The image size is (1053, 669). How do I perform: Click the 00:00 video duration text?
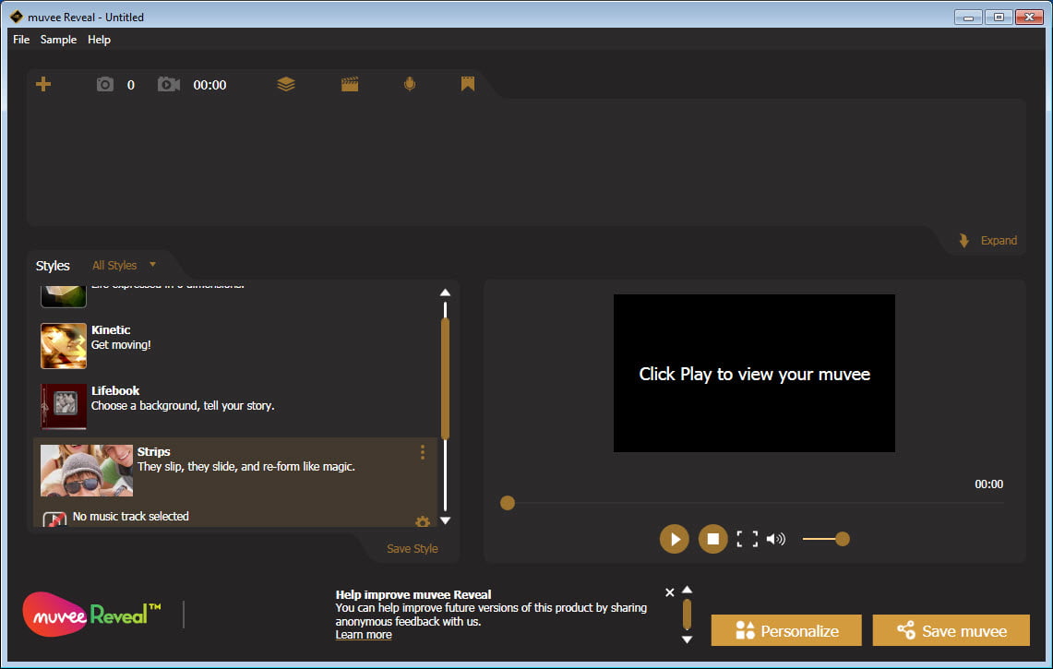tap(209, 85)
